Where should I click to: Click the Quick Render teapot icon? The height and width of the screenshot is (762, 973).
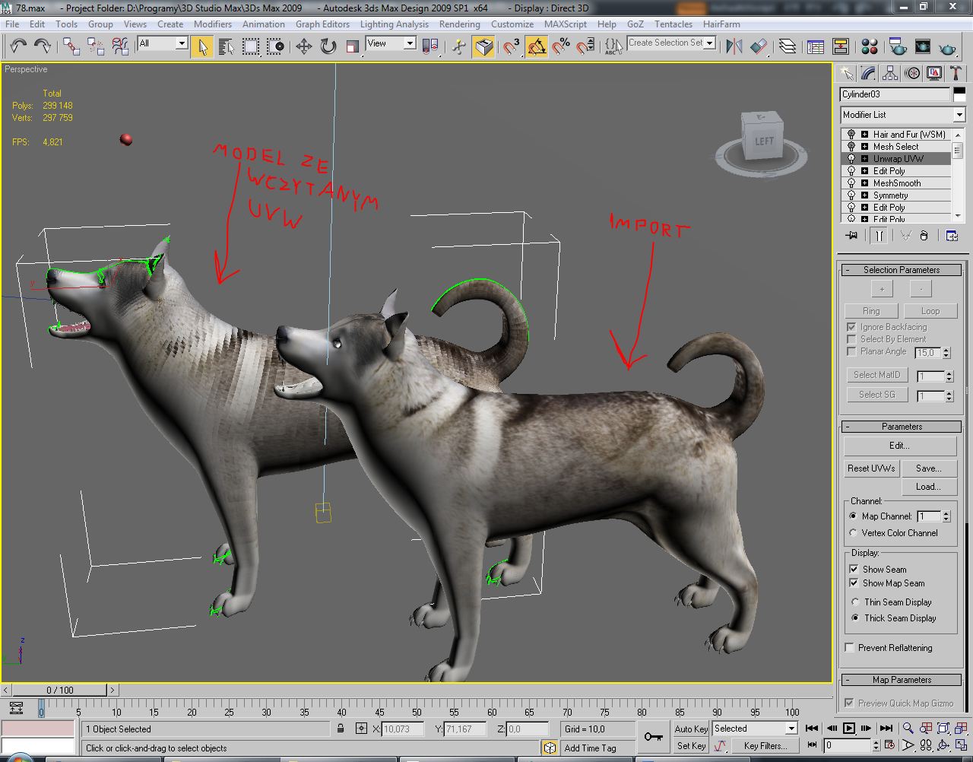[947, 46]
